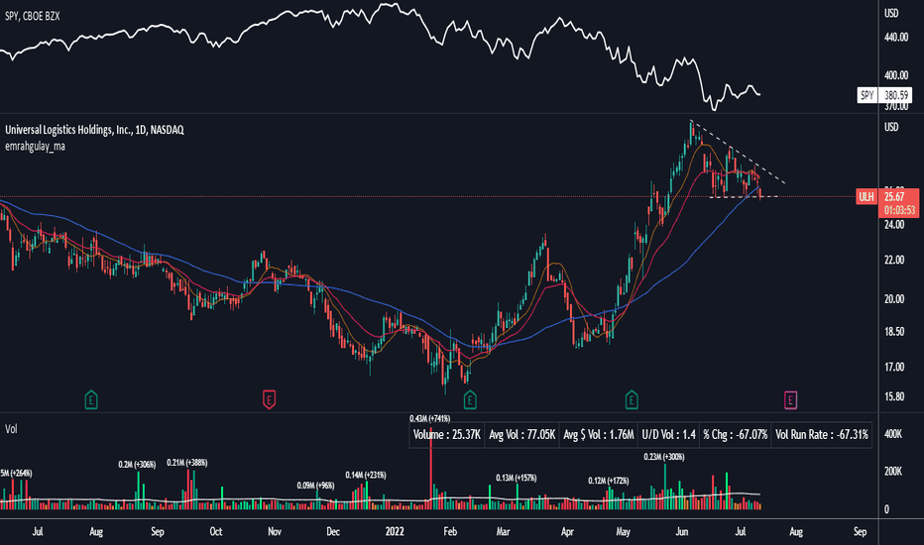Click the earnings marker near August 2021
The width and height of the screenshot is (924, 545).
click(91, 400)
